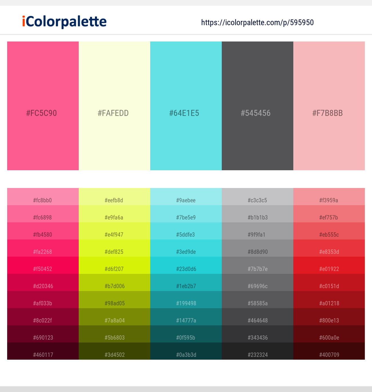Select the cream #FAFEDD main swatch
Viewport: 372px width, 392px height.
114,106
